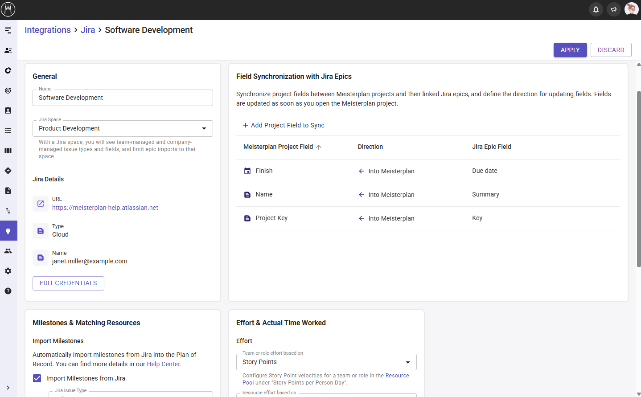
Task: Click the document icon in Project Key row
Action: (247, 218)
